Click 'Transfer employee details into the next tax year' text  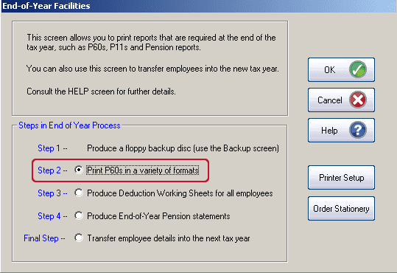tap(169, 238)
